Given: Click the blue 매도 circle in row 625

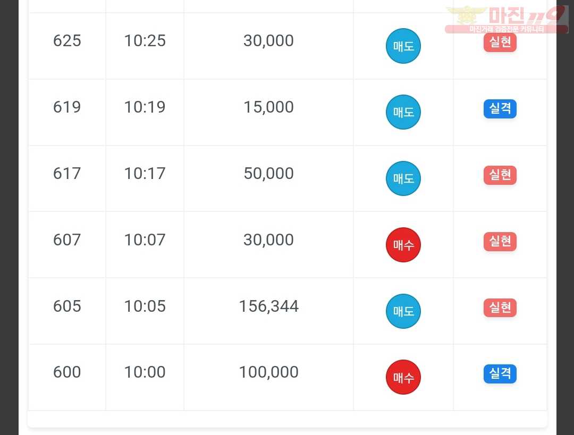Looking at the screenshot, I should pyautogui.click(x=403, y=46).
